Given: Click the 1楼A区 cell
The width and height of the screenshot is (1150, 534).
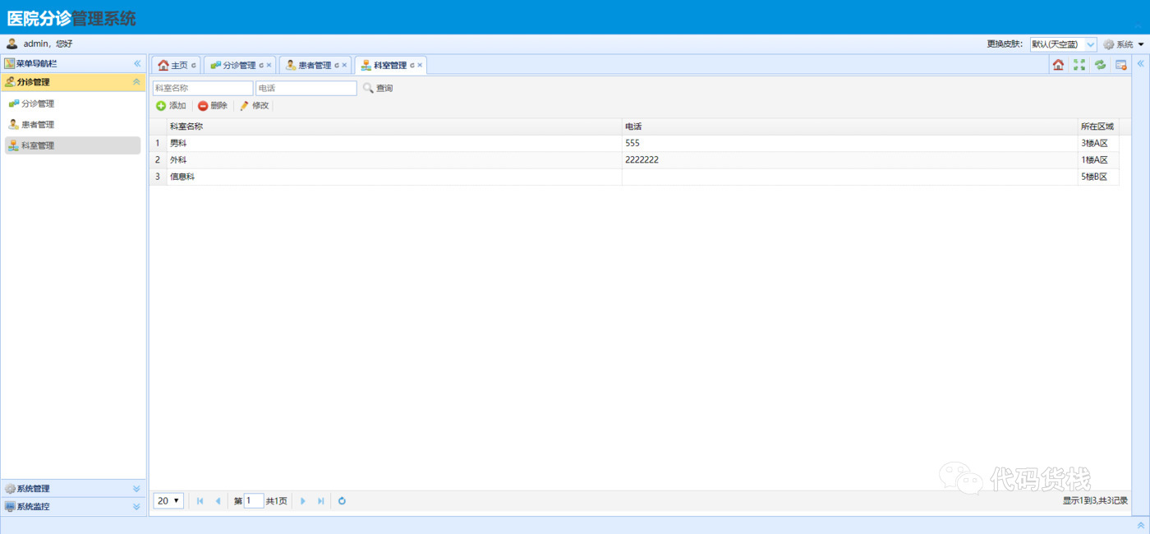Looking at the screenshot, I should click(x=1098, y=160).
